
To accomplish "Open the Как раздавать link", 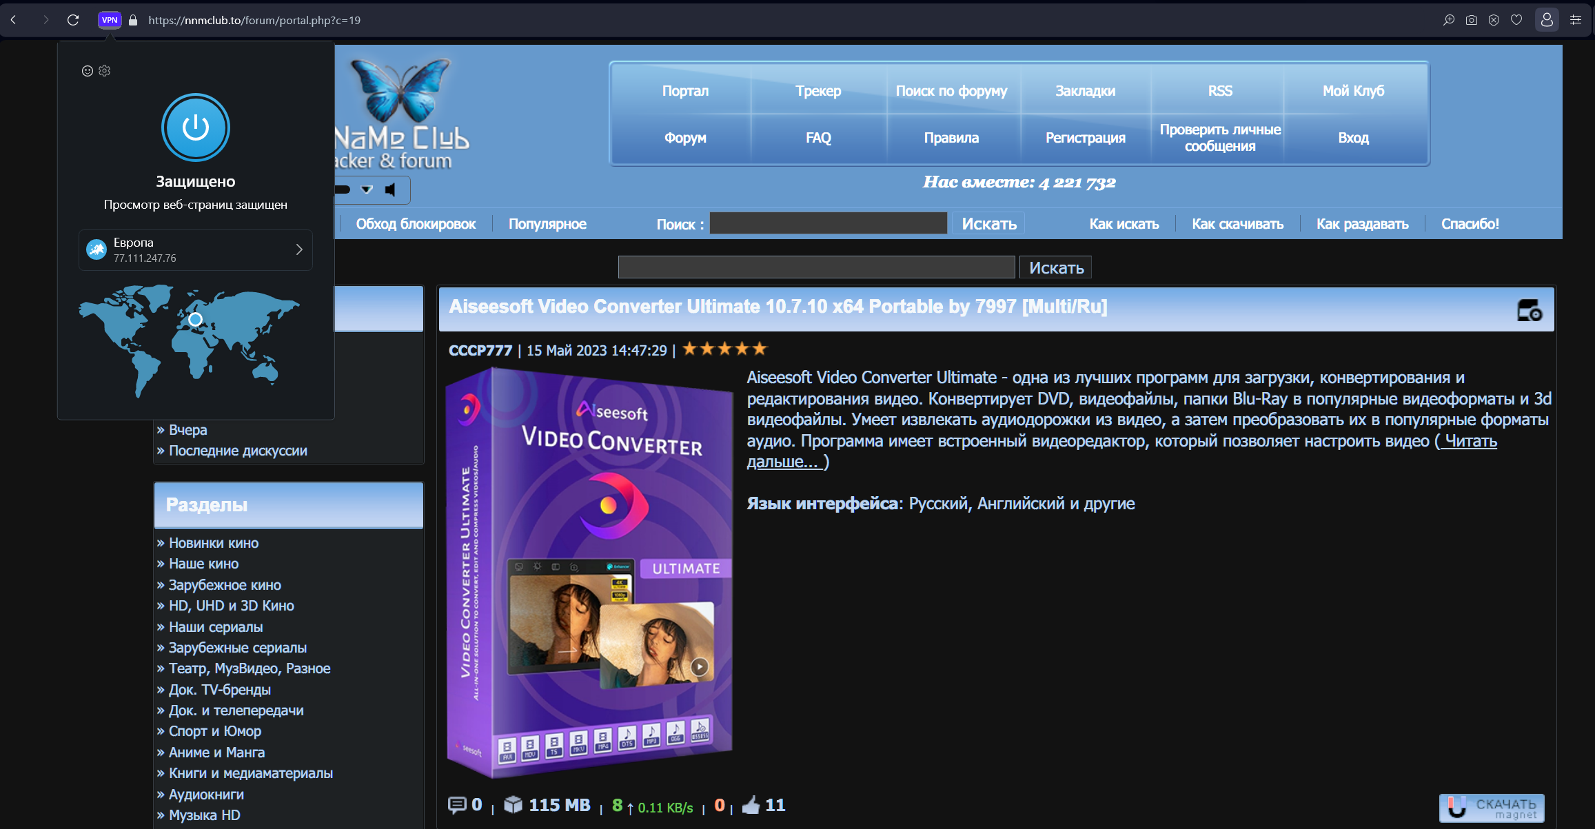I will click(x=1362, y=224).
